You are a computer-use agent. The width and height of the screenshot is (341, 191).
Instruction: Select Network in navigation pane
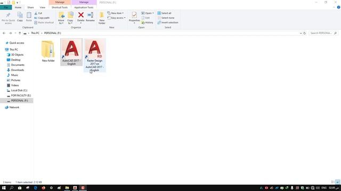click(x=14, y=107)
